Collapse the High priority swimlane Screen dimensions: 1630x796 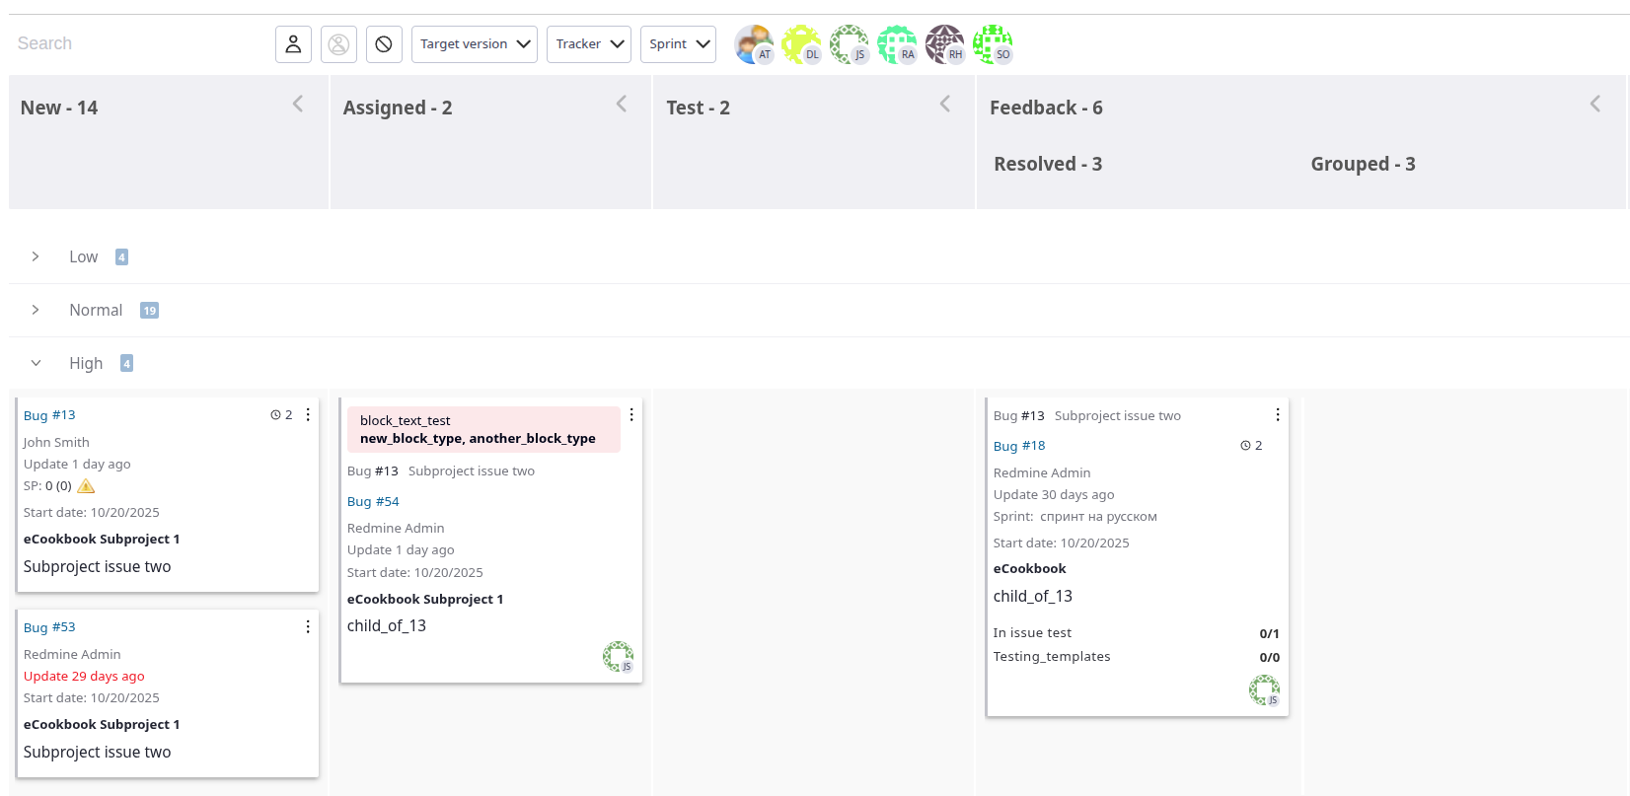[36, 363]
